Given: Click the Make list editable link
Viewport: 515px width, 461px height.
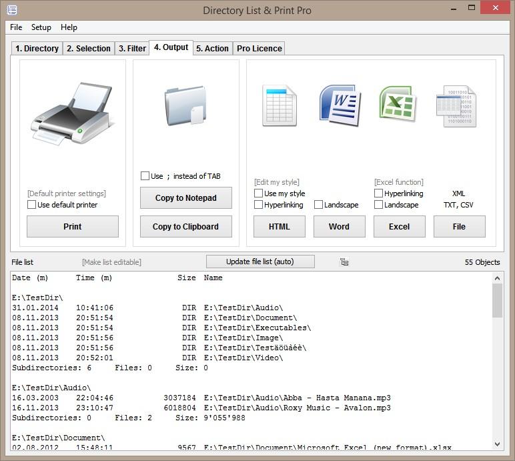Looking at the screenshot, I should pos(111,262).
